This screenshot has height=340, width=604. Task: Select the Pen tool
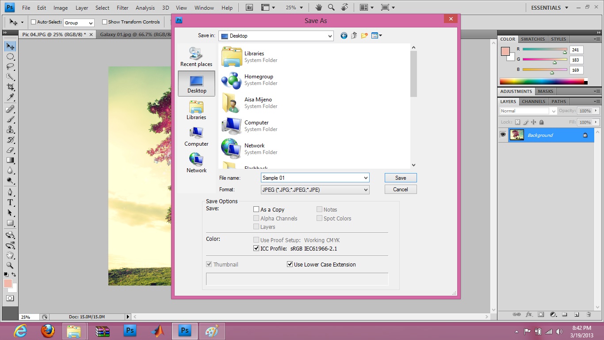[10, 192]
